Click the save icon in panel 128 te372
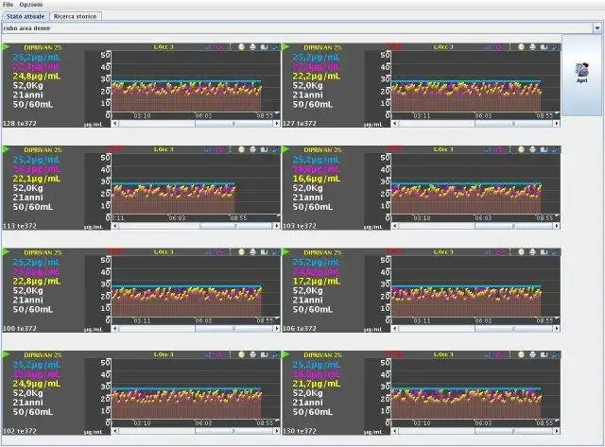 (264, 47)
